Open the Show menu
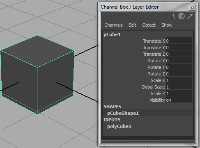The height and width of the screenshot is (148, 200). [x=167, y=25]
